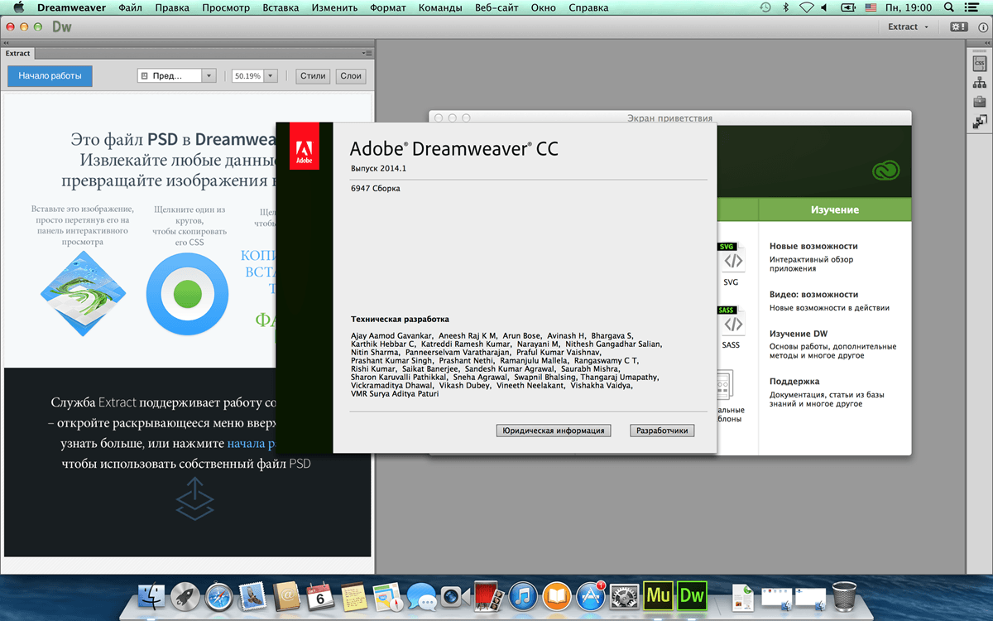
Task: Click the Creative Cloud logo on the welcome screen
Action: pos(885,171)
